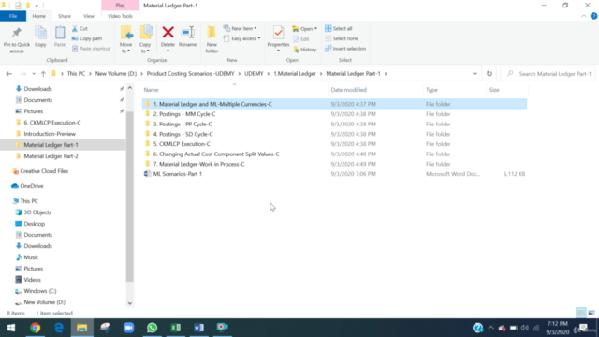Refresh the current folder

pyautogui.click(x=489, y=74)
